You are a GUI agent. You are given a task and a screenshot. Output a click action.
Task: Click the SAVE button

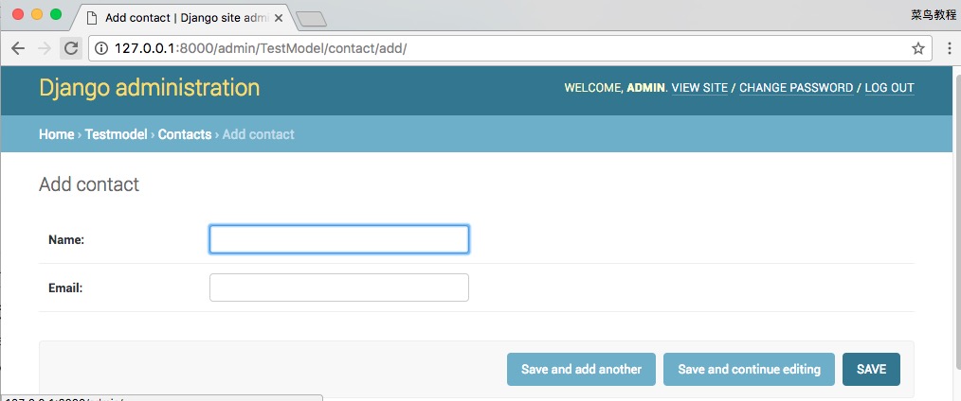pos(871,369)
